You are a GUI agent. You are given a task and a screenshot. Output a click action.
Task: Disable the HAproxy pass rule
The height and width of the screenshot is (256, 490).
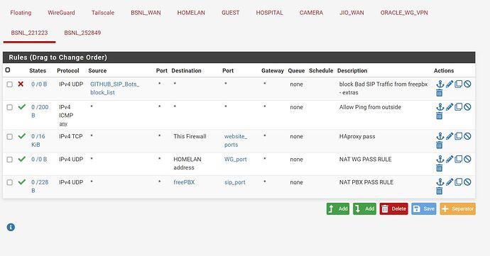point(467,136)
